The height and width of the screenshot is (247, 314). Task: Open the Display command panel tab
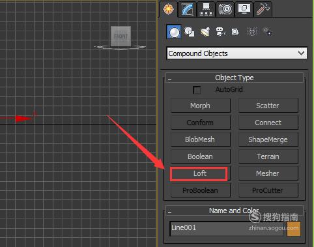click(x=244, y=9)
